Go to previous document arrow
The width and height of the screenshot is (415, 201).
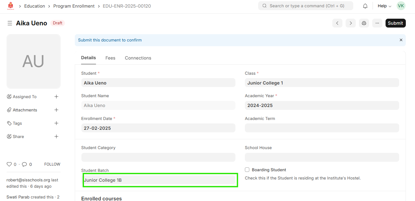pos(337,23)
